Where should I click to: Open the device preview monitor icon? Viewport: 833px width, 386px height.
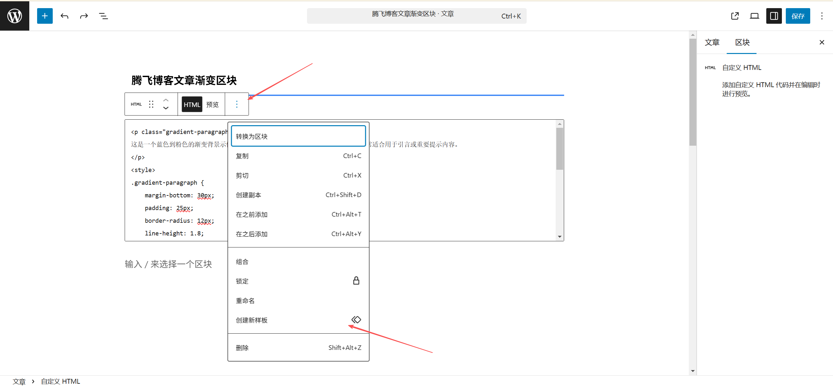pos(754,16)
